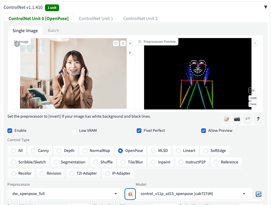The height and width of the screenshot is (205, 271).
Task: Click the eraser icon on the image canvas
Action: tap(123, 43)
